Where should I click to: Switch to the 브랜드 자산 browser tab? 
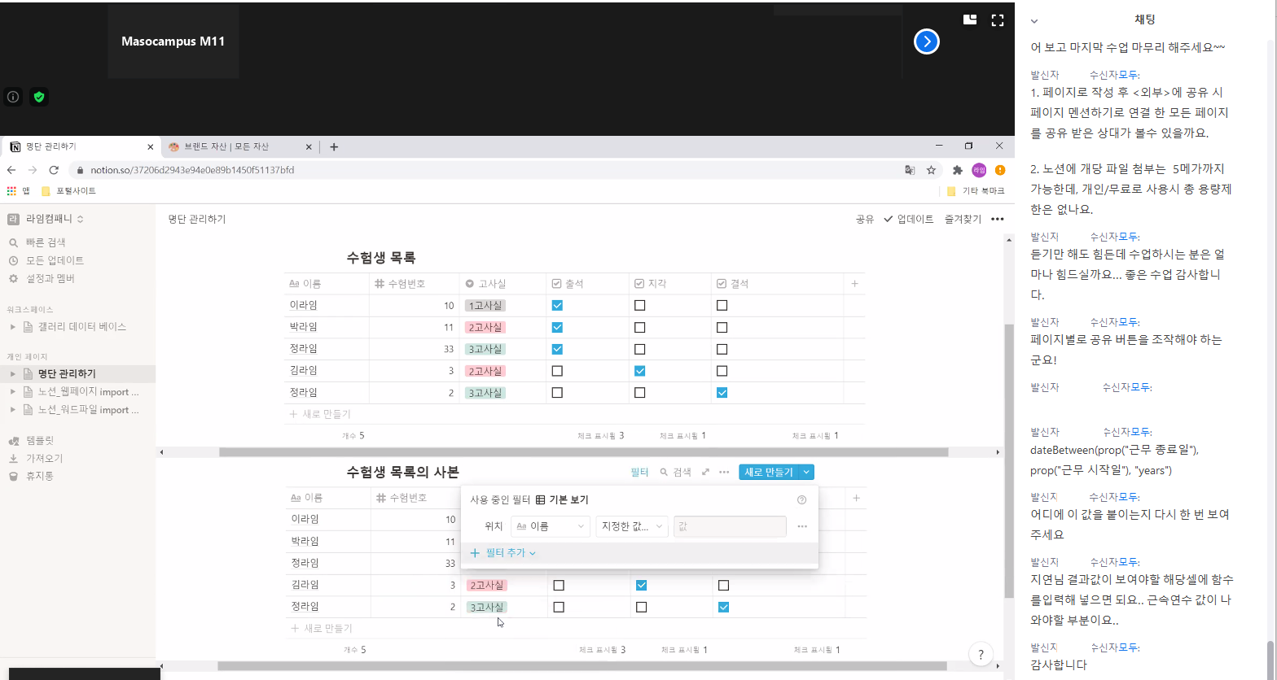(232, 147)
